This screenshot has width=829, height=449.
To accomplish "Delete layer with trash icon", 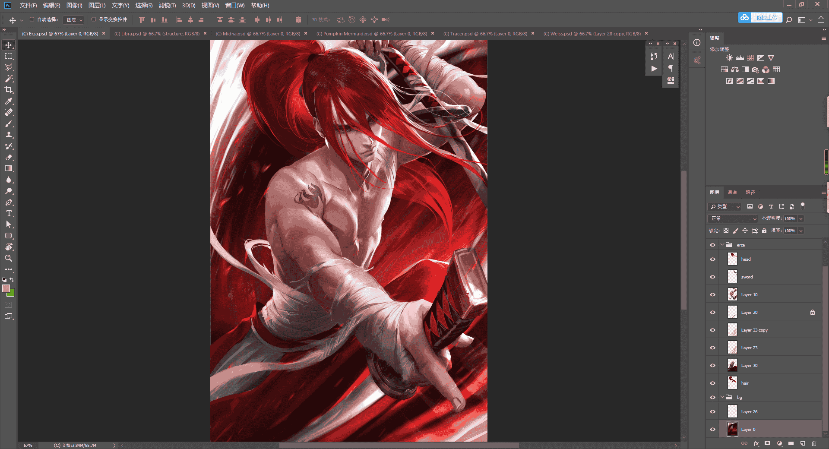I will pos(814,443).
